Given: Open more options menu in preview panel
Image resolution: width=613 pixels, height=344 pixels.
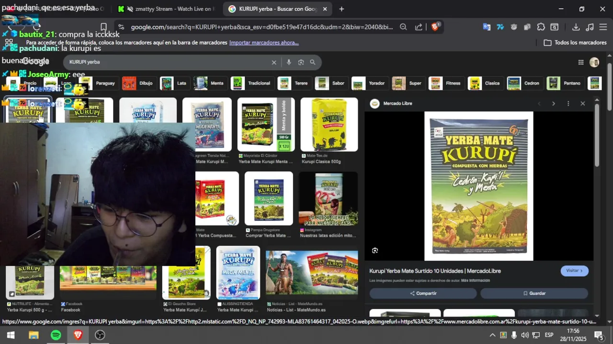Looking at the screenshot, I should click(x=568, y=104).
